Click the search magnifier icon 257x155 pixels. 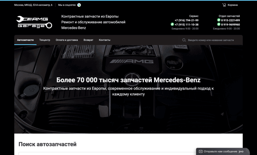tap(184, 40)
